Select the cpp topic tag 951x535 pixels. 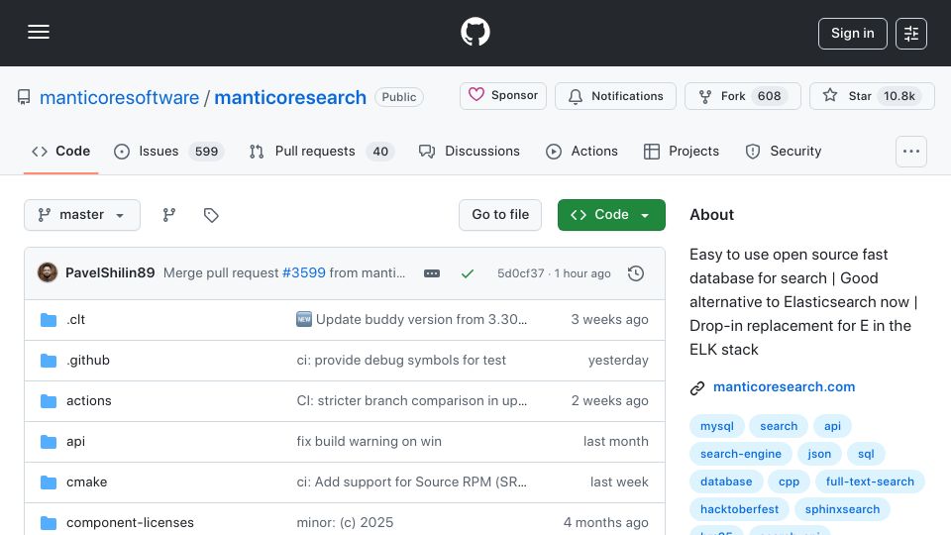[x=789, y=482]
